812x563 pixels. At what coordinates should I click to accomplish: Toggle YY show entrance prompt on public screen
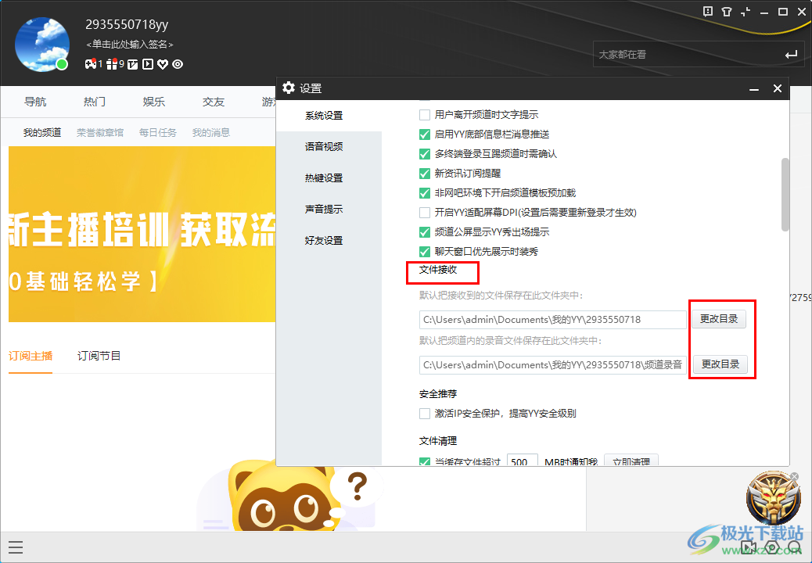425,232
